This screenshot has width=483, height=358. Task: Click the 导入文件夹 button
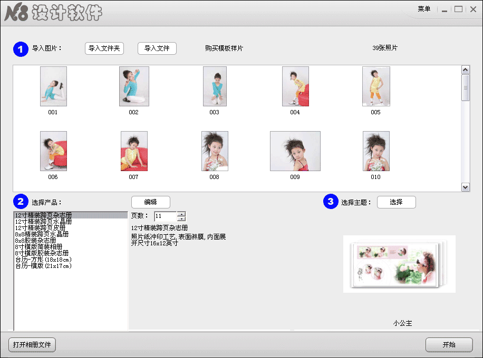pos(104,48)
